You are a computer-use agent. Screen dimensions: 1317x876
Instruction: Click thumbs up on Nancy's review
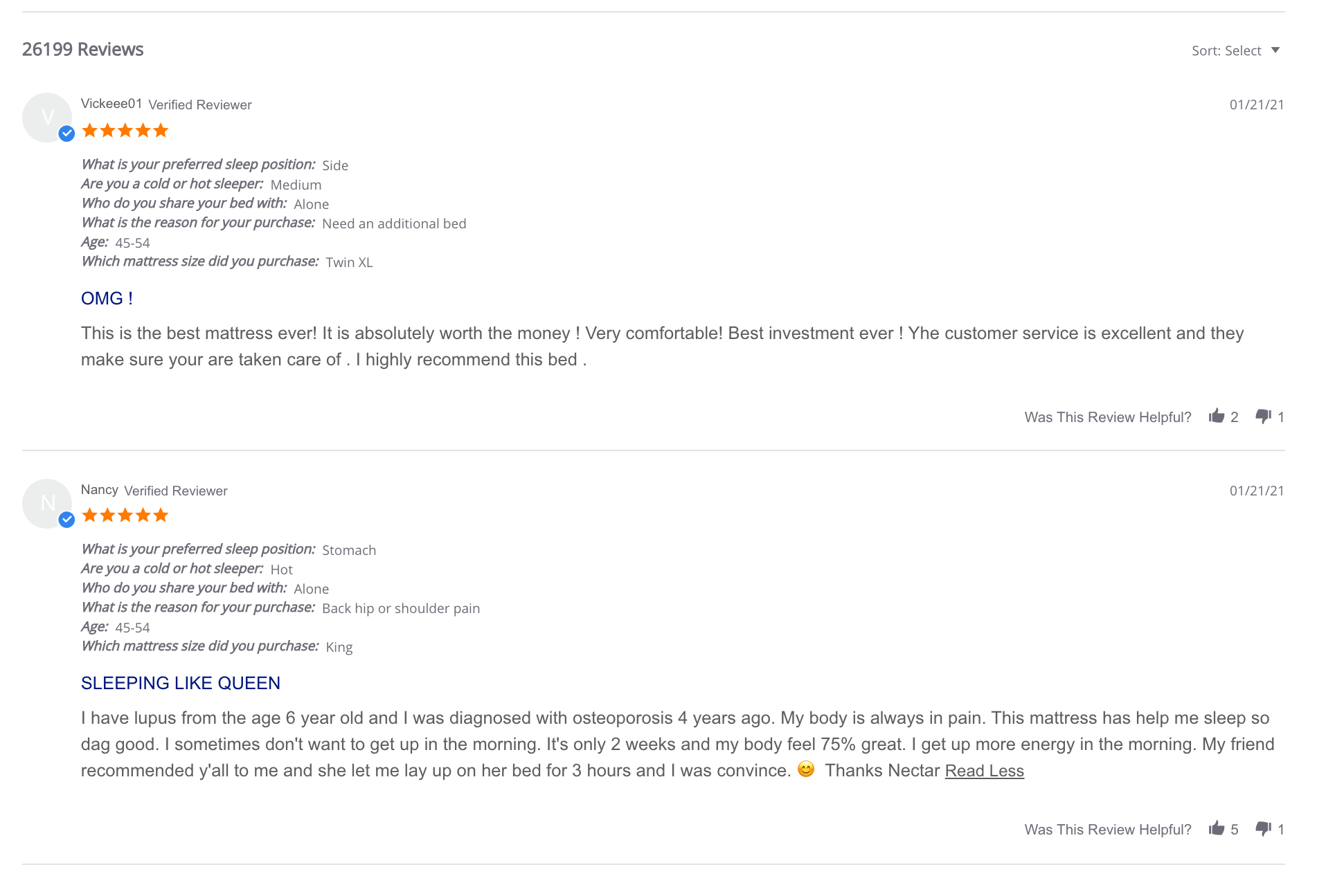coord(1217,828)
